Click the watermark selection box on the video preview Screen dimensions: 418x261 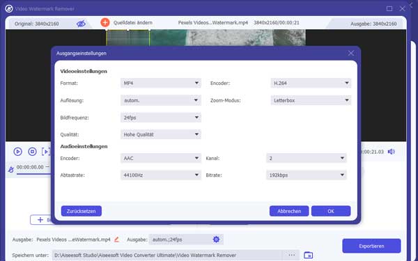[128, 38]
